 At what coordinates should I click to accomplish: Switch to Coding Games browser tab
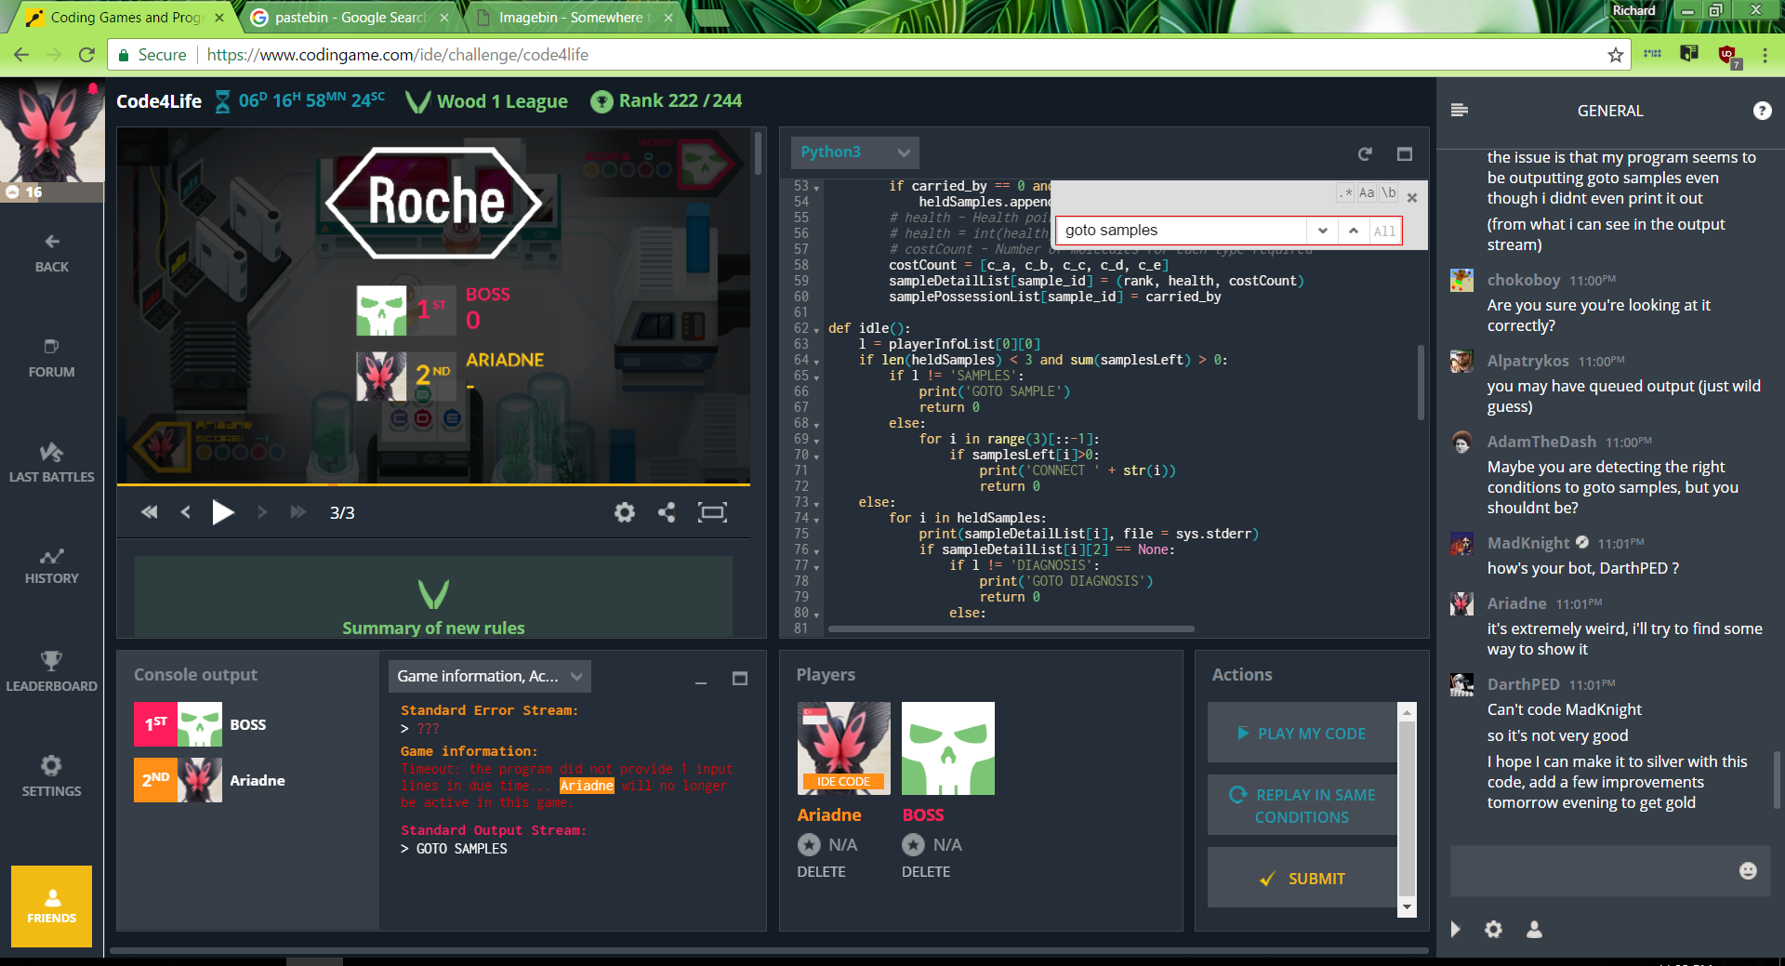click(x=126, y=17)
